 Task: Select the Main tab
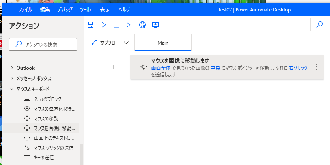coord(163,43)
